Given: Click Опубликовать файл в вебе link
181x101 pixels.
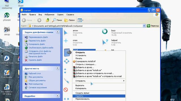Looking at the screenshot, I should coord(41,48).
